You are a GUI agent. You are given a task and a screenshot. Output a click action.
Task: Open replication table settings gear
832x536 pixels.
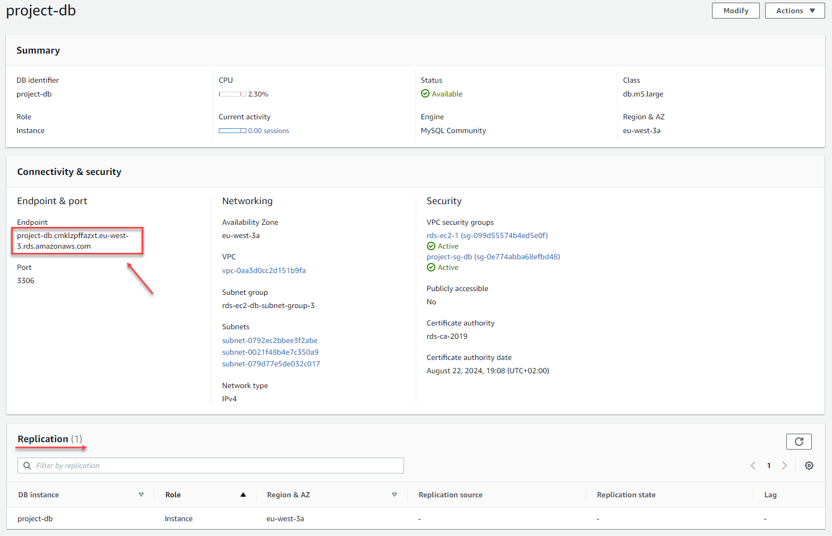pos(809,465)
